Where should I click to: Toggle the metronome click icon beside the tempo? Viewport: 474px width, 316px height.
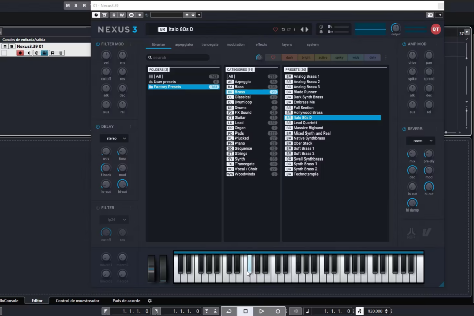[x=359, y=311]
